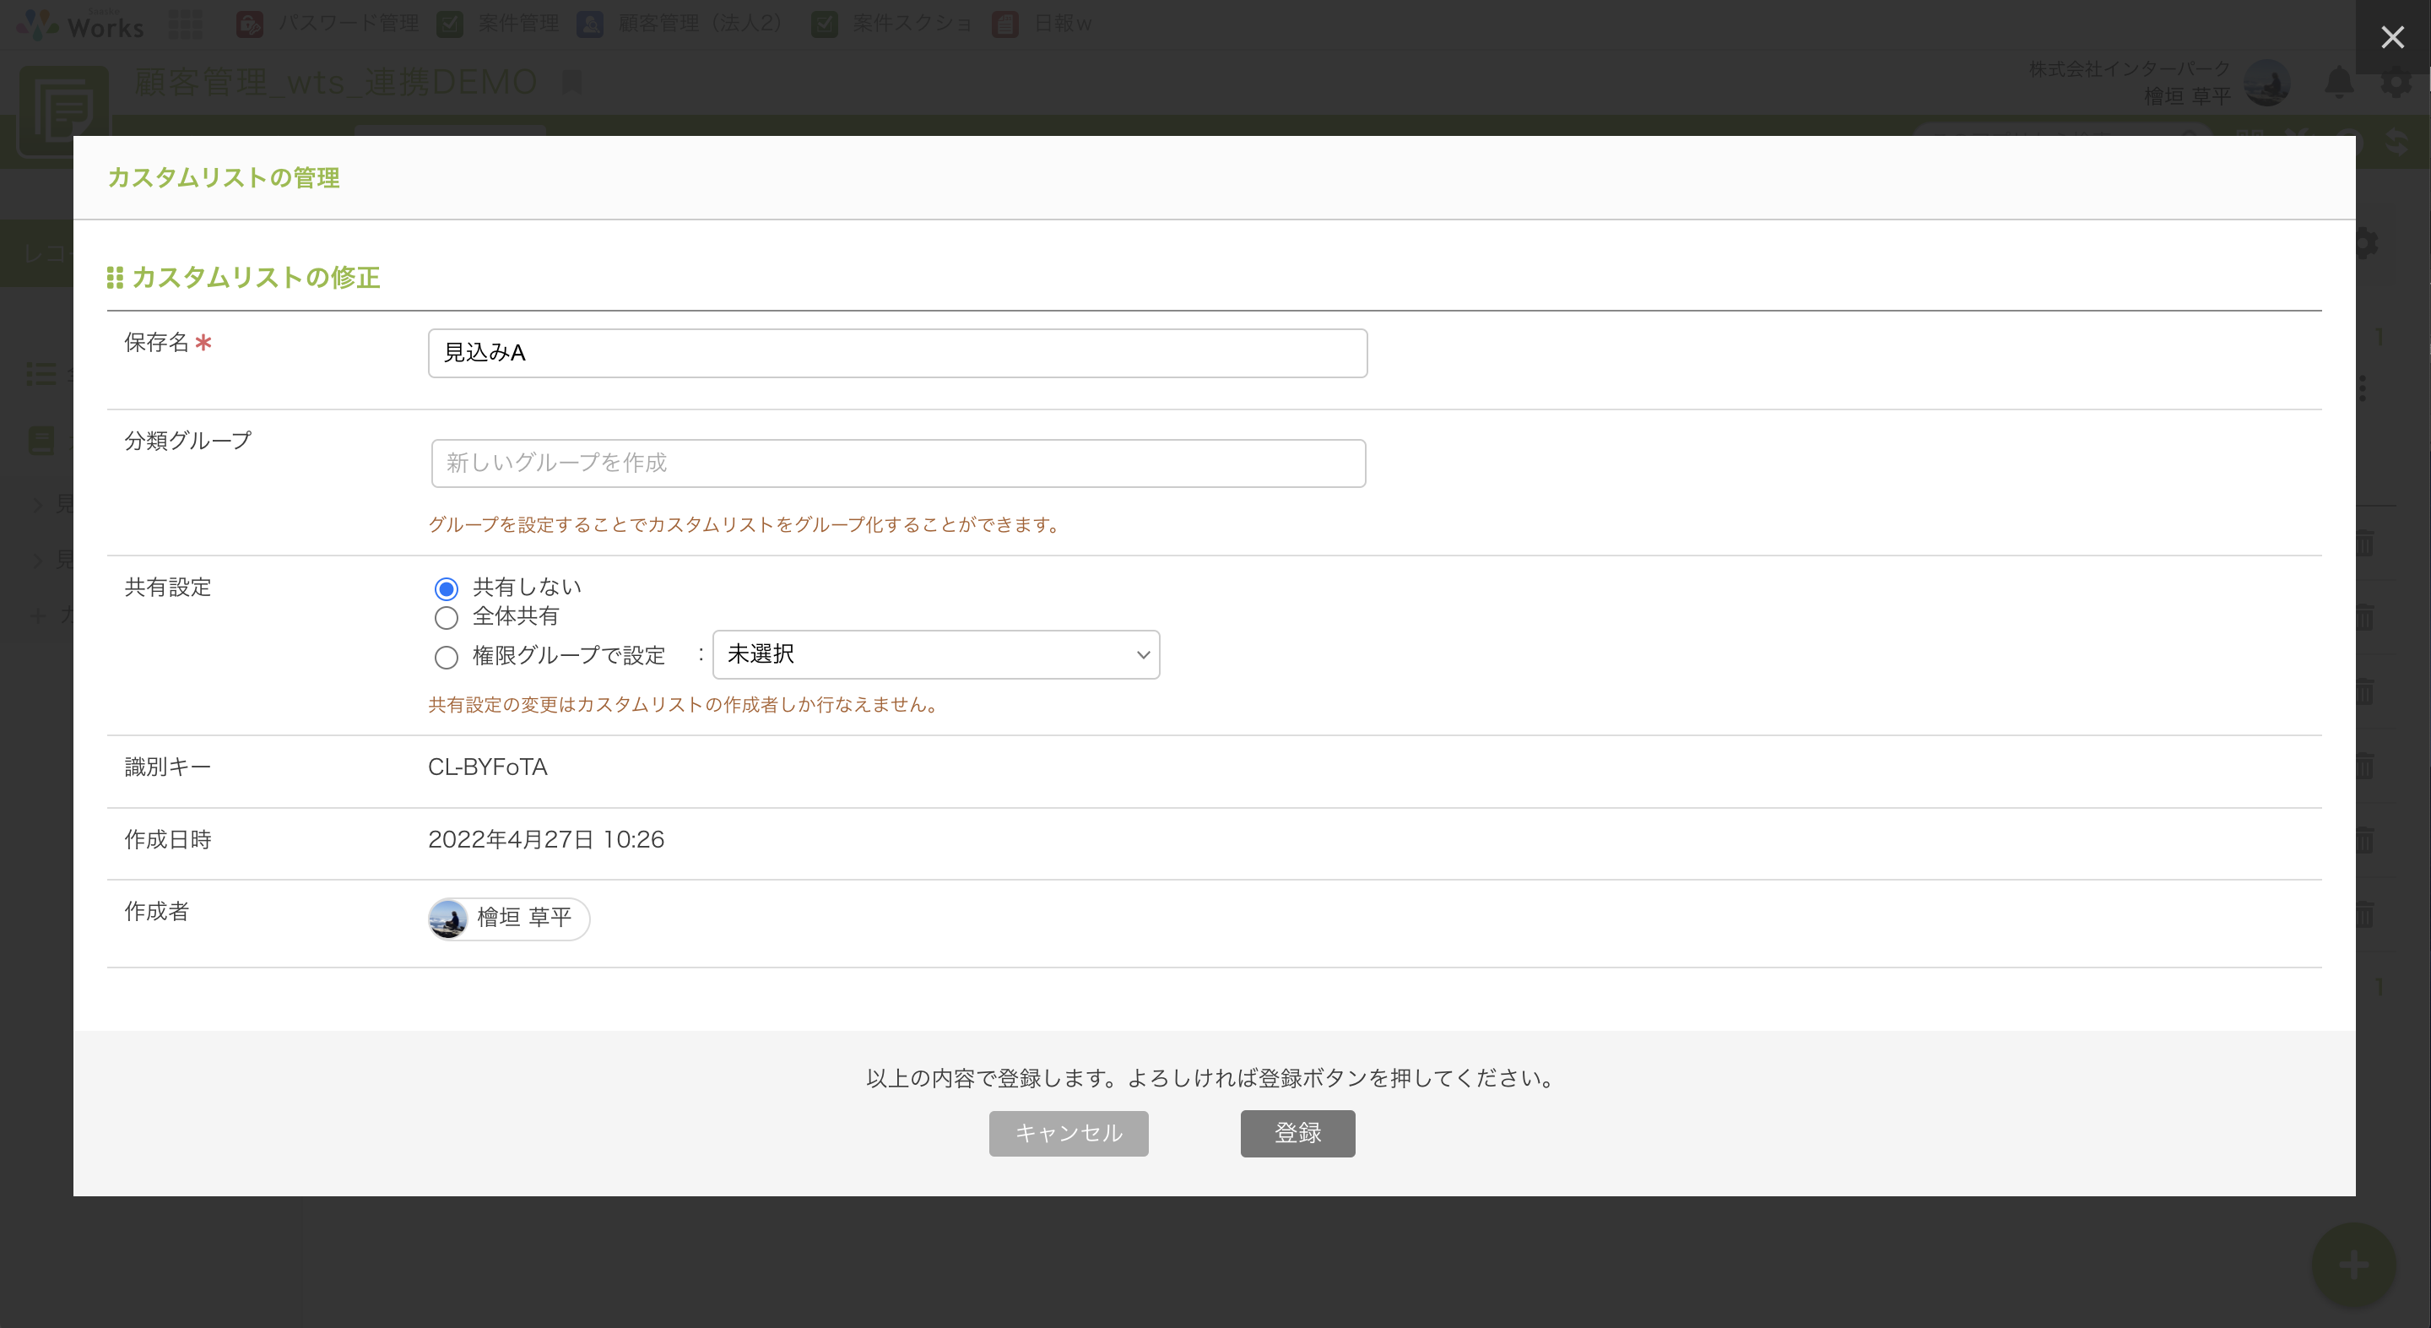Click the creator avatar in 作成者 row

448,918
